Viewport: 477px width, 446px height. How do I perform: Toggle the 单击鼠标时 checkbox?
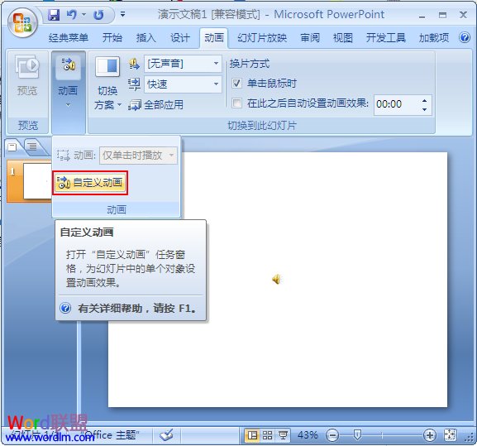[x=236, y=83]
